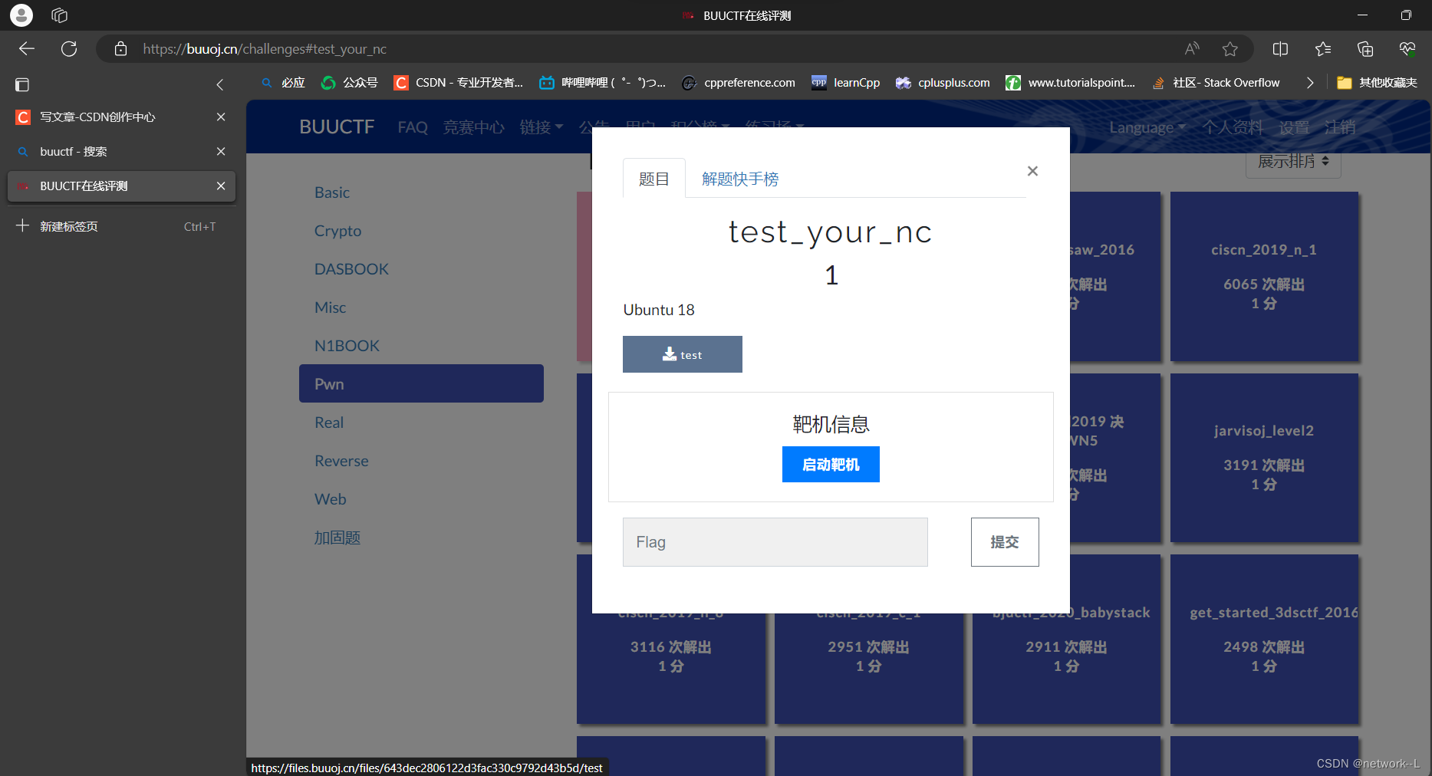1432x776 pixels.
Task: Switch to the 解题快手榜 tab
Action: 740,179
